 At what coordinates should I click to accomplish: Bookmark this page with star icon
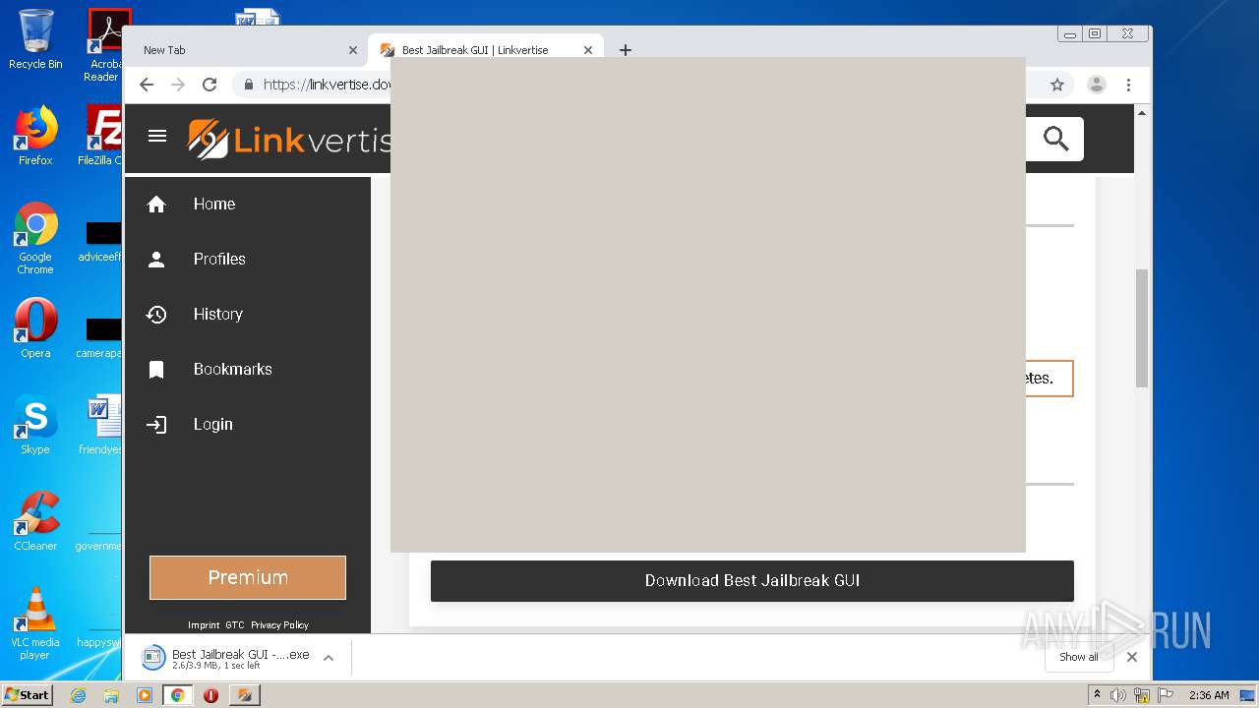[1057, 85]
